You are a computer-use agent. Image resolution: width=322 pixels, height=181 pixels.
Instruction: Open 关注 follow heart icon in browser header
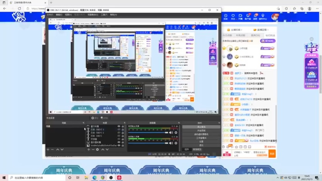(x=233, y=17)
